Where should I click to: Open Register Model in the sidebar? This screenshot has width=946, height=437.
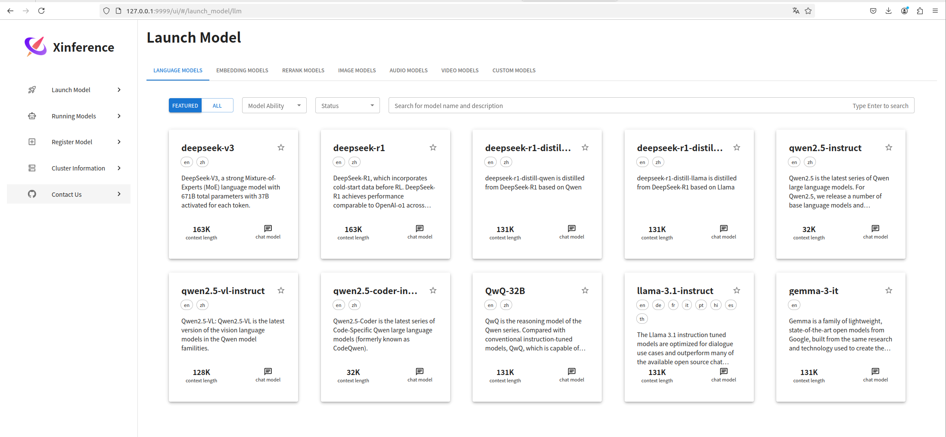point(69,142)
